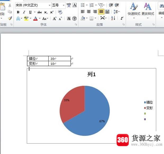Click table cell containing 10

pos(60,64)
